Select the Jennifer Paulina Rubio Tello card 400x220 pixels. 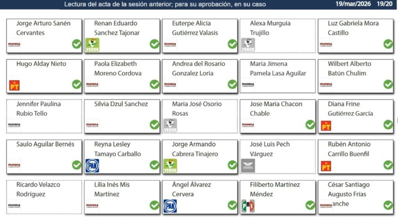(x=44, y=116)
